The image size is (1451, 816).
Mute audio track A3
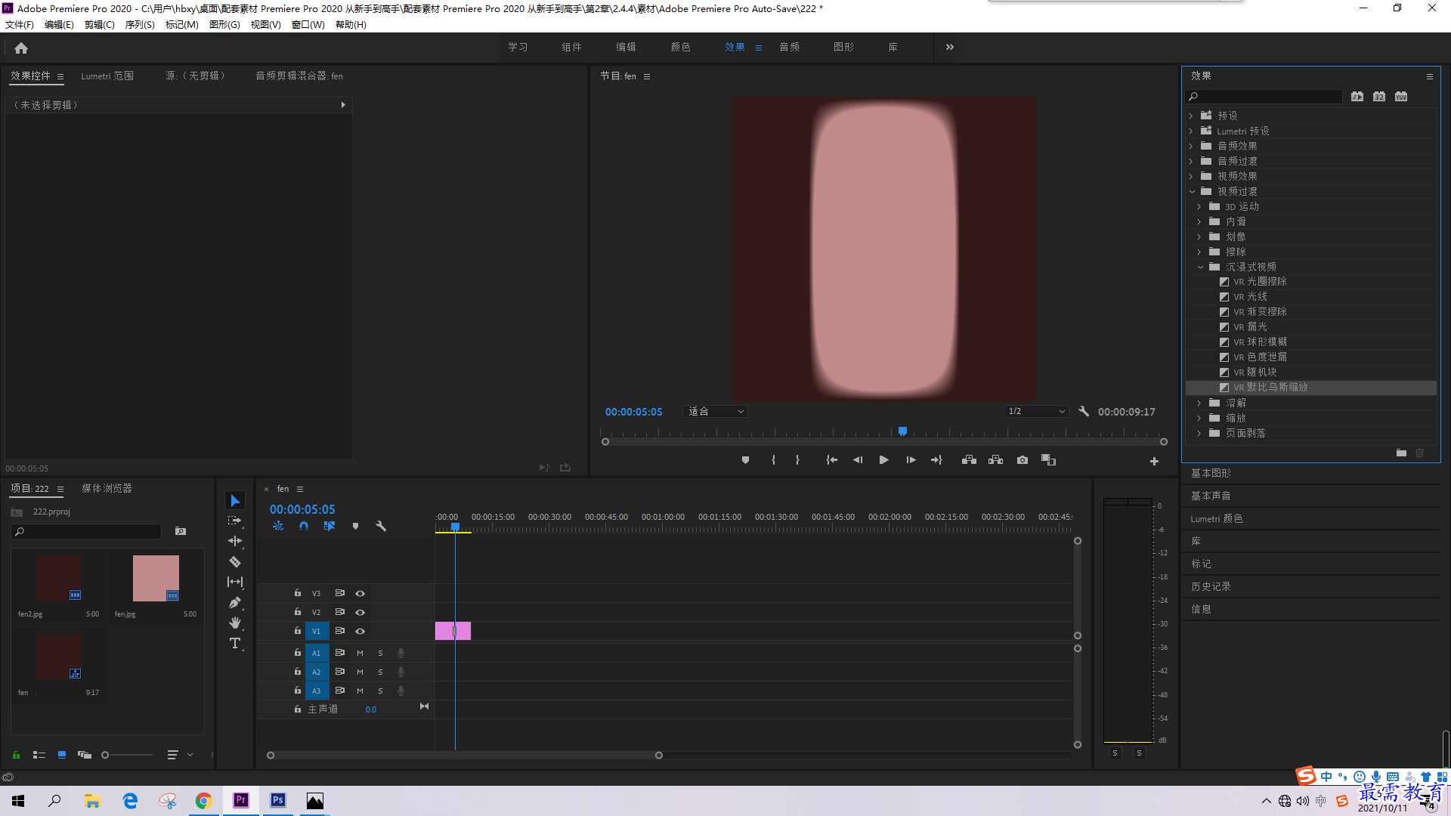(x=360, y=691)
